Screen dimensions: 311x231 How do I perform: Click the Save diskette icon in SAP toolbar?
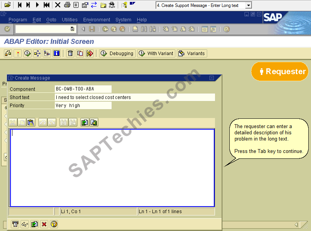tap(92, 29)
